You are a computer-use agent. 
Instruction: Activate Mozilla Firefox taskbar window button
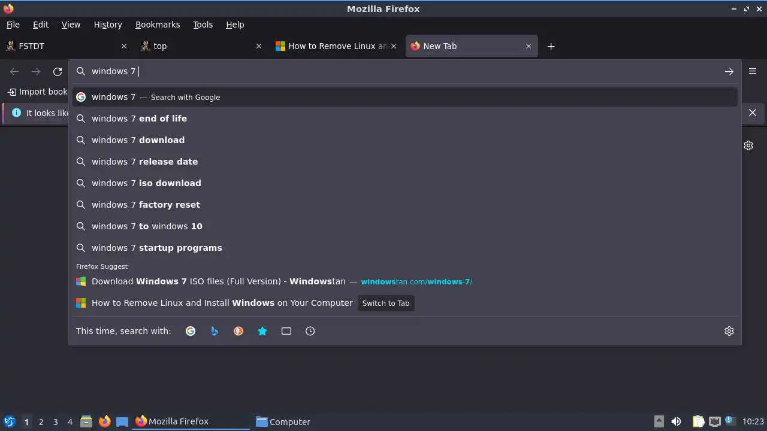click(x=191, y=421)
